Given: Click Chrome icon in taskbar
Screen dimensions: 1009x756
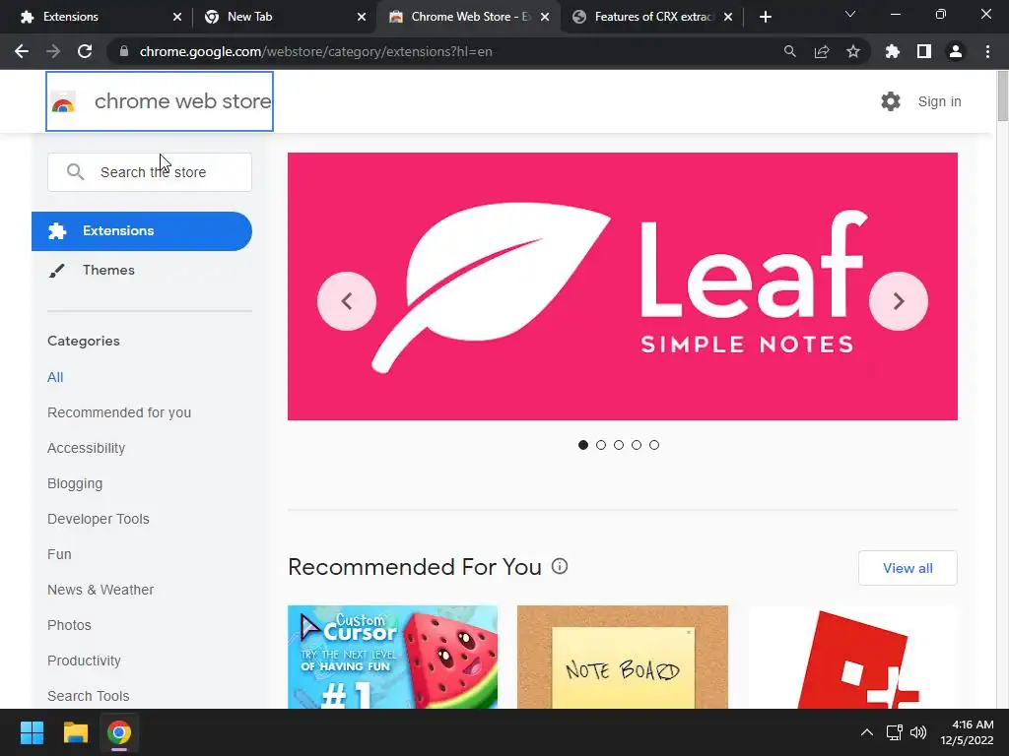Looking at the screenshot, I should [119, 732].
